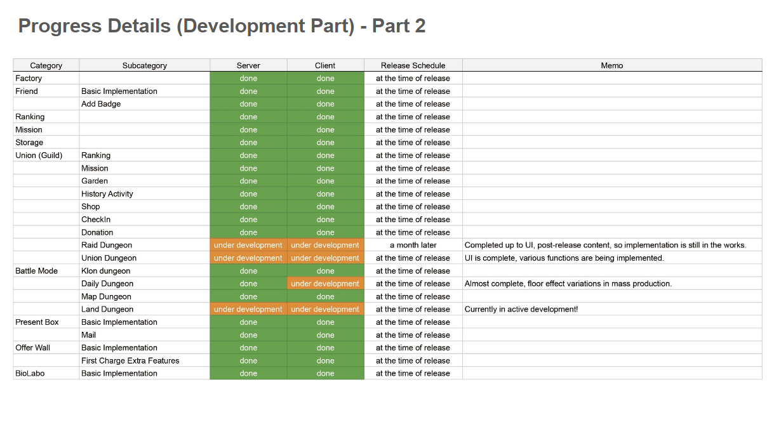Viewport: 774px width, 434px height.
Task: Select the 'Currently in active development!' memo
Action: click(521, 310)
